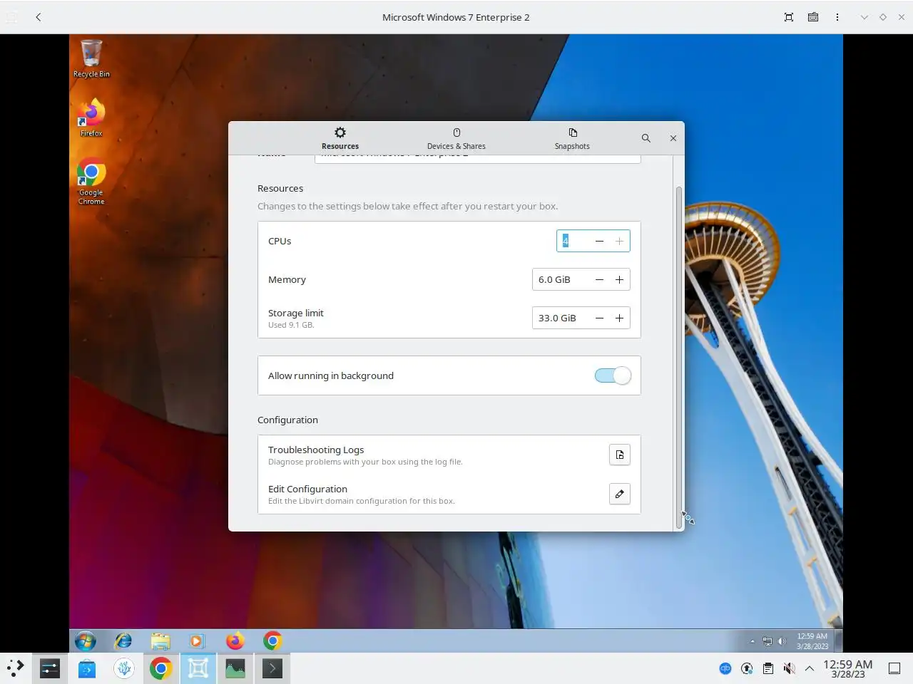This screenshot has width=913, height=684.
Task: Select Firefox shortcut on Windows desktop
Action: coord(91,118)
